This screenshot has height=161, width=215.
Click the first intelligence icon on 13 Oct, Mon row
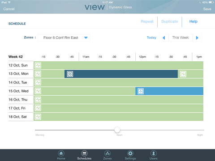point(38,74)
